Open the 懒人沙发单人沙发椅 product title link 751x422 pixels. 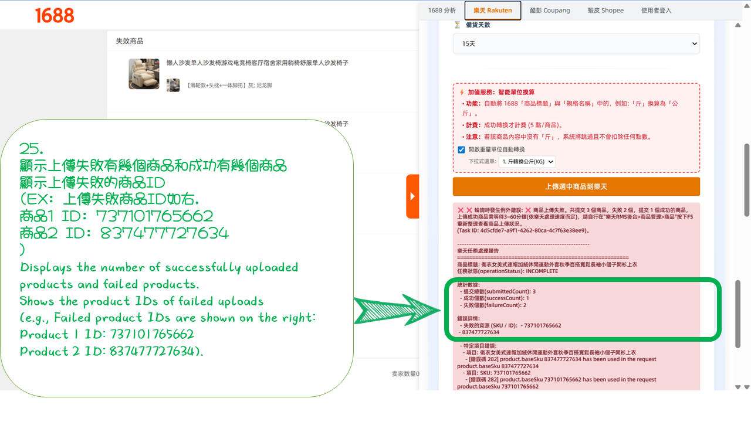point(257,63)
